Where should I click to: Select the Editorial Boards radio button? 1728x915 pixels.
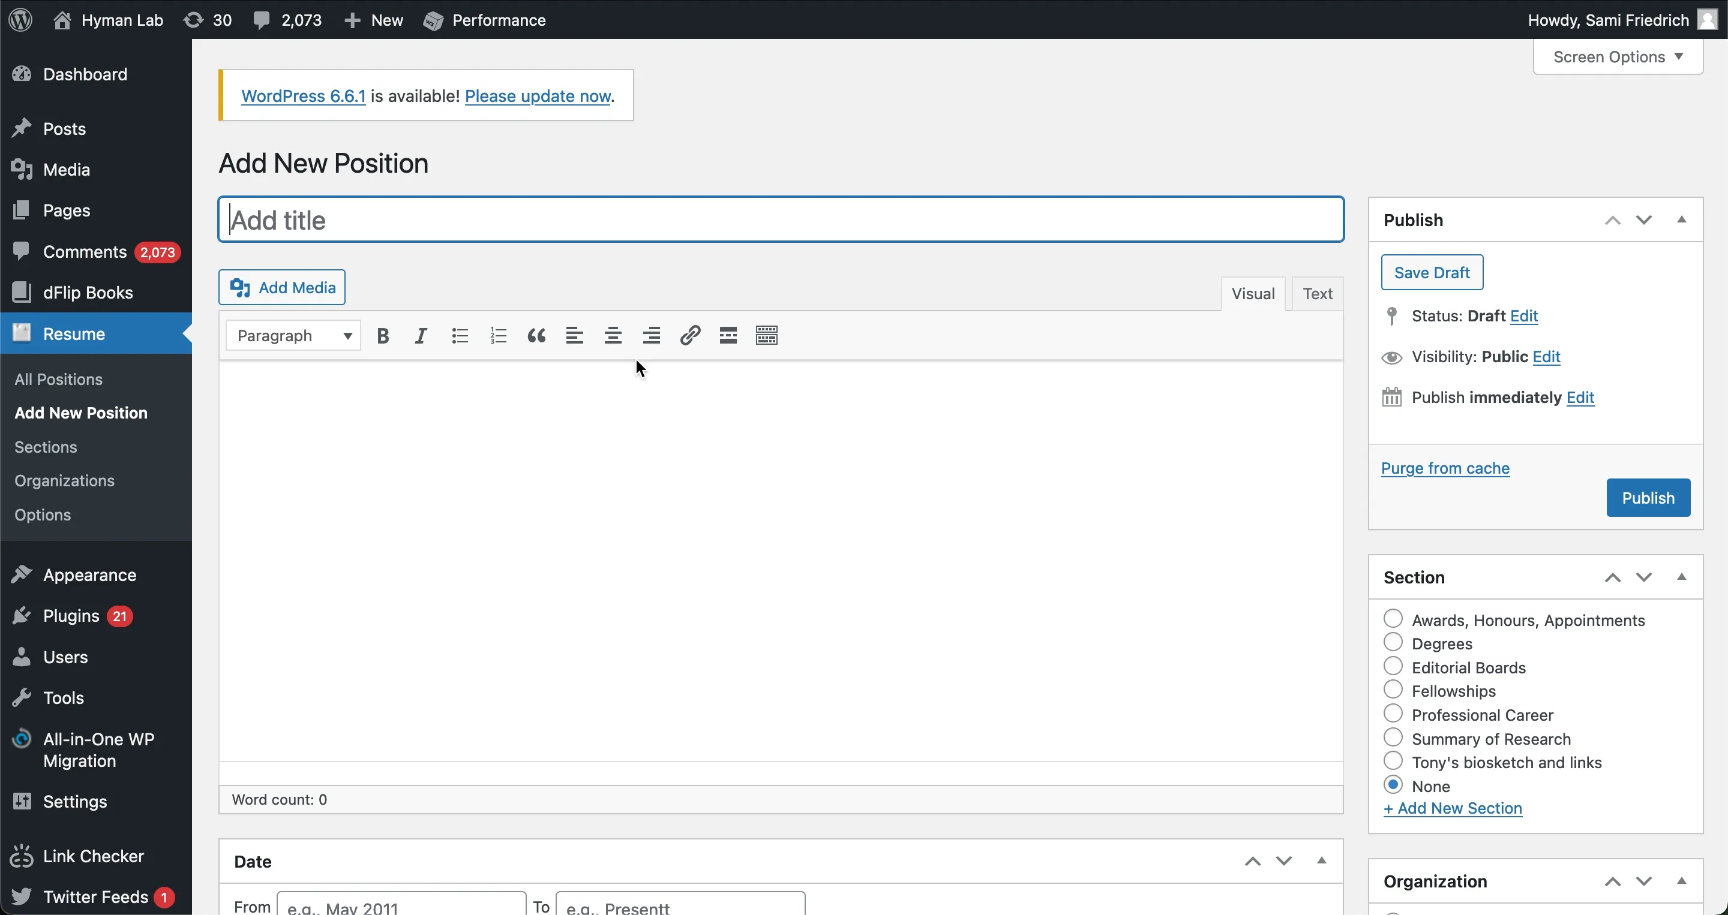click(x=1393, y=666)
